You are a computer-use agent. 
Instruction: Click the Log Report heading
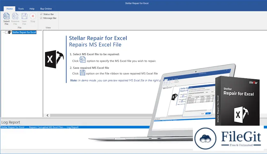click(11, 122)
